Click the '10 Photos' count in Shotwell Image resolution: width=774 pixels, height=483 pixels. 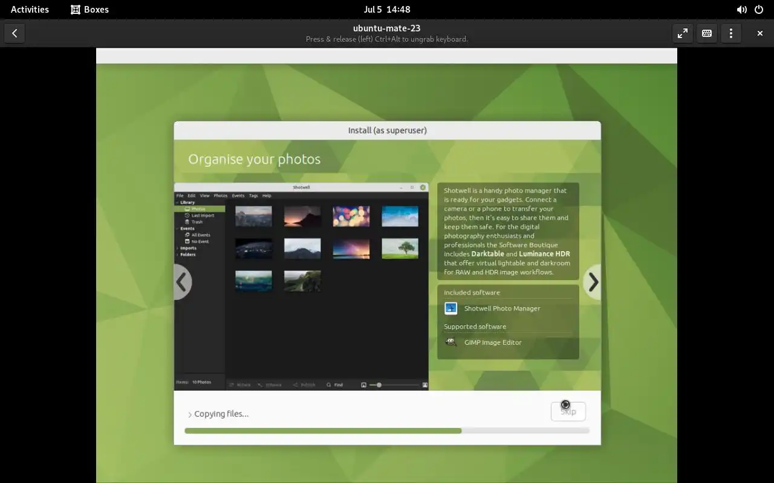click(201, 382)
